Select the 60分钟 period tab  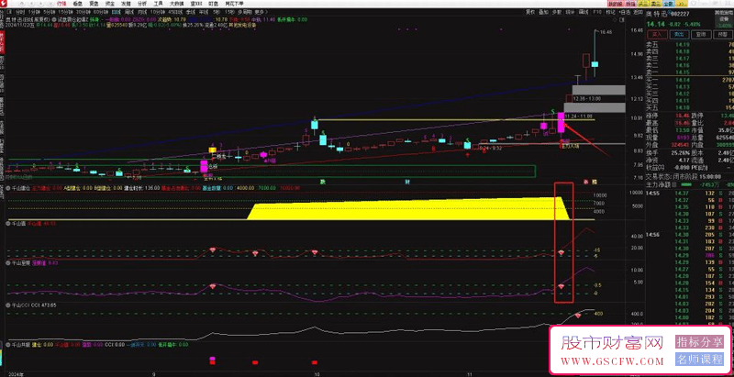[100, 11]
